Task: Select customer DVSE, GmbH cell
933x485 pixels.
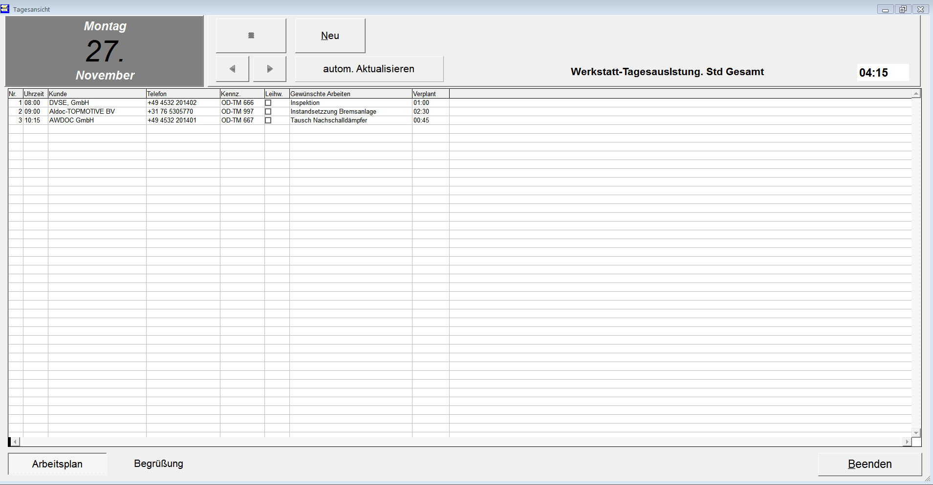Action: [x=97, y=103]
